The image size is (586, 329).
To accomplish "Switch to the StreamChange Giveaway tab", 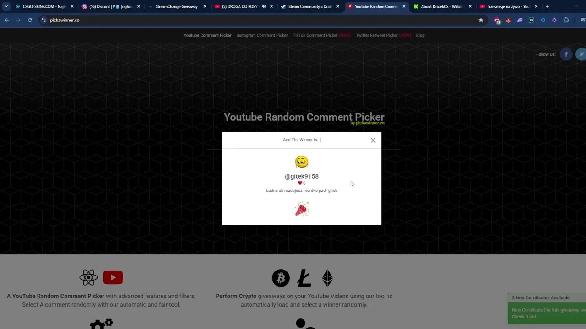I will 176,6.
